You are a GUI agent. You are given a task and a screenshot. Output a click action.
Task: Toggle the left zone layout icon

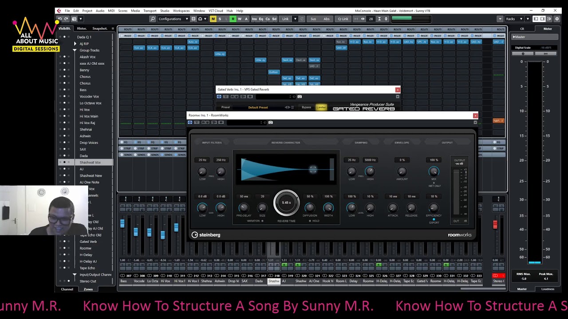point(536,19)
